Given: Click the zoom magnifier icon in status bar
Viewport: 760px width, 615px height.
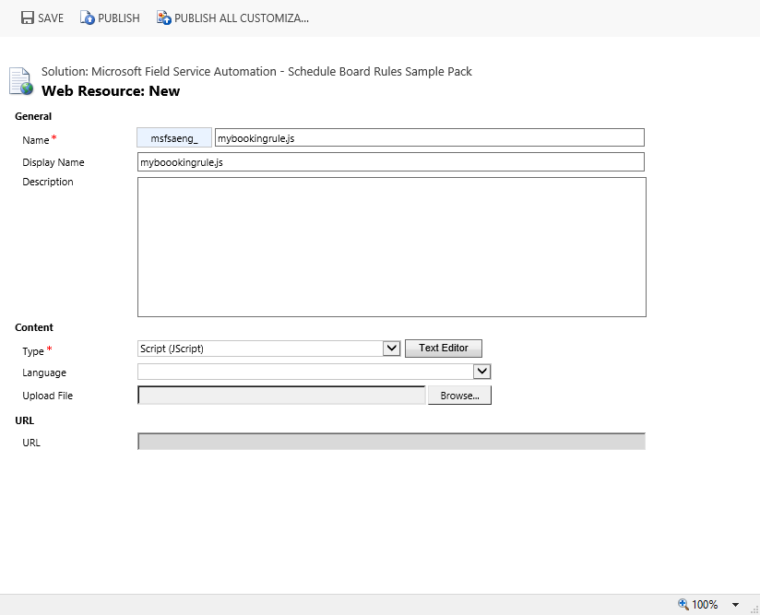Looking at the screenshot, I should tap(683, 604).
